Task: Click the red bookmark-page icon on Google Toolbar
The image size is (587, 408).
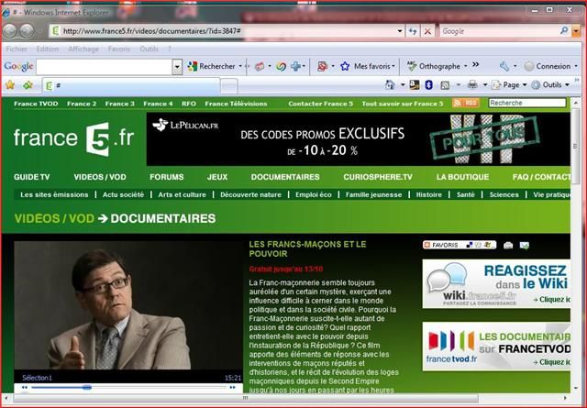Action: click(322, 67)
